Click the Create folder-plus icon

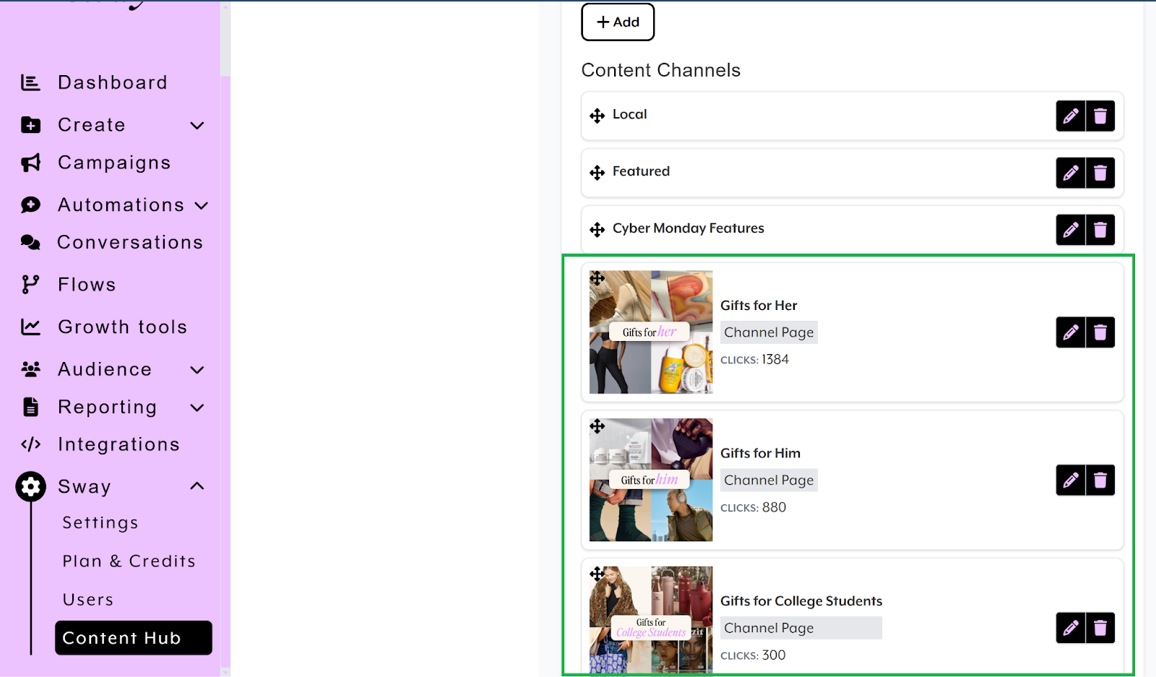[30, 125]
